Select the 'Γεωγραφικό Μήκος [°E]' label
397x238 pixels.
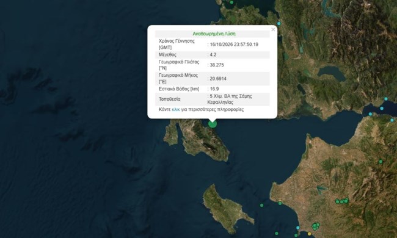tap(178, 78)
